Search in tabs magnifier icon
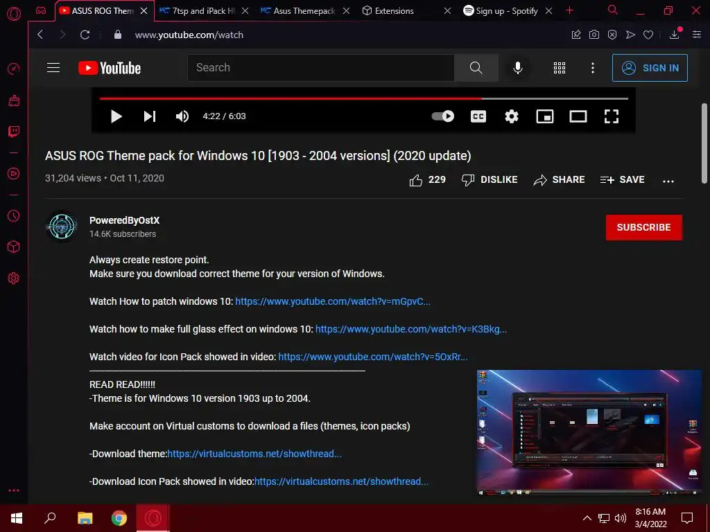This screenshot has height=532, width=710. 613,10
